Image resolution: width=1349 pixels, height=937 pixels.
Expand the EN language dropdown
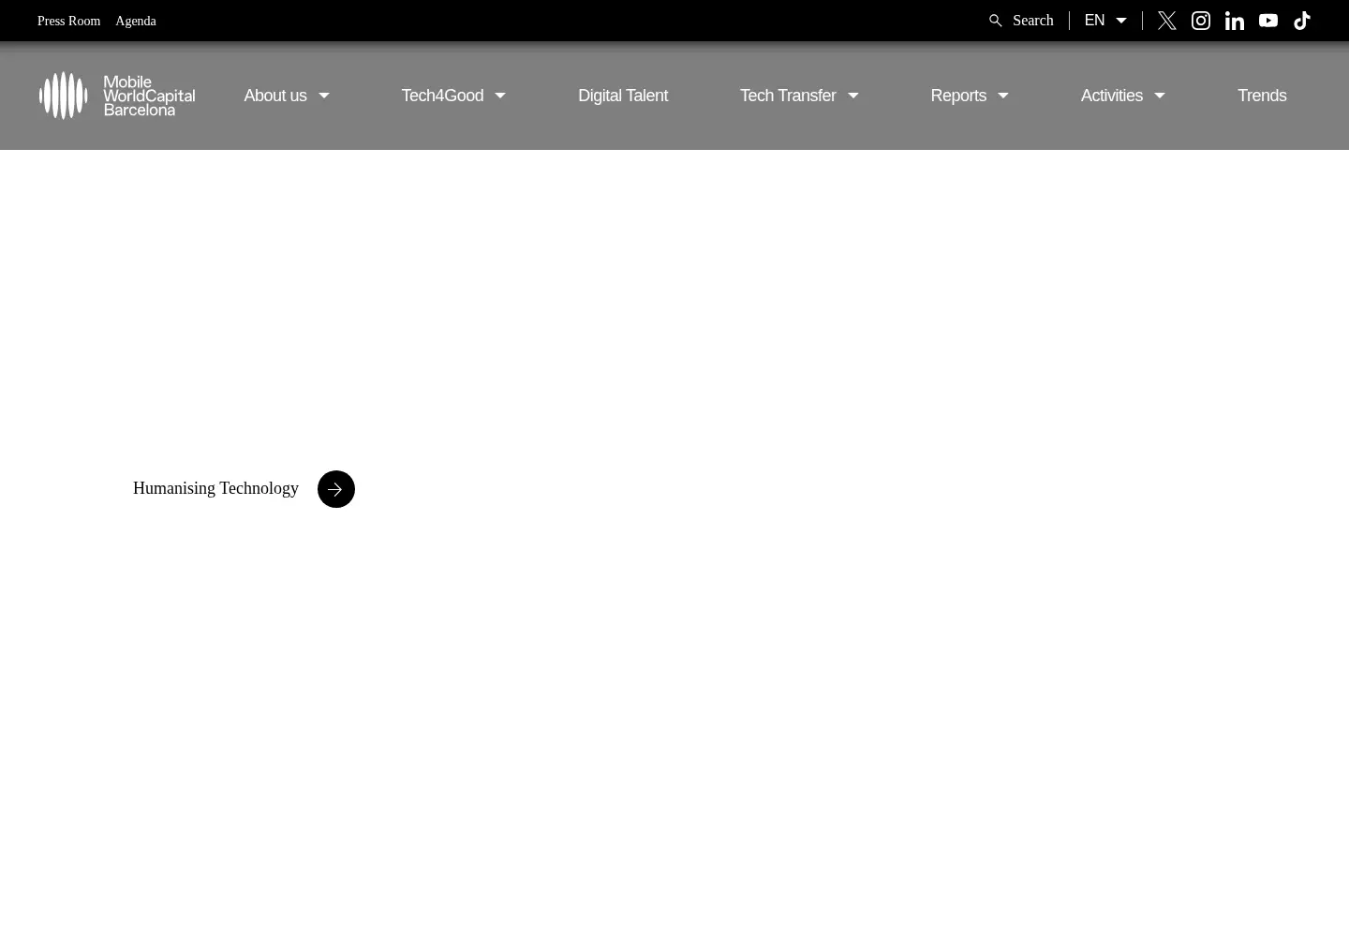1120,21
